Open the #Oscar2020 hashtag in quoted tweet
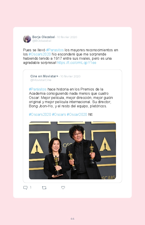The width and height of the screenshot is (145, 225). point(77,115)
